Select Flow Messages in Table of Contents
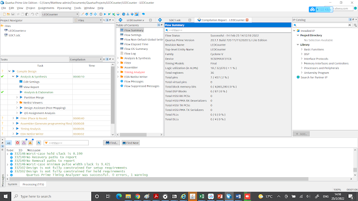Viewport: 358px width, 201px height. (134, 81)
